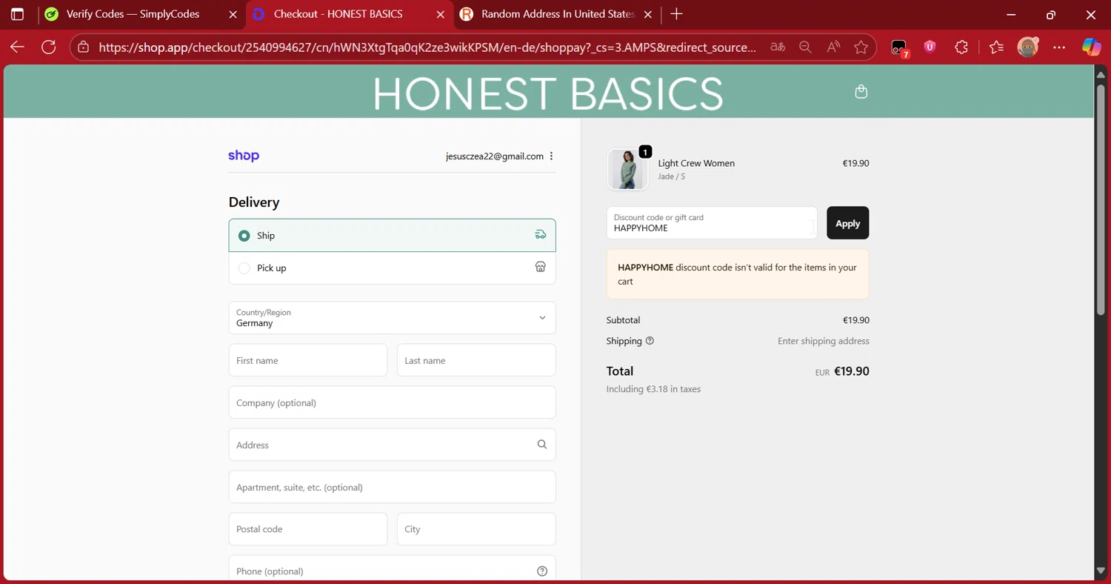Click the jesusczea22@gmail.com email text
The width and height of the screenshot is (1111, 584).
[495, 156]
